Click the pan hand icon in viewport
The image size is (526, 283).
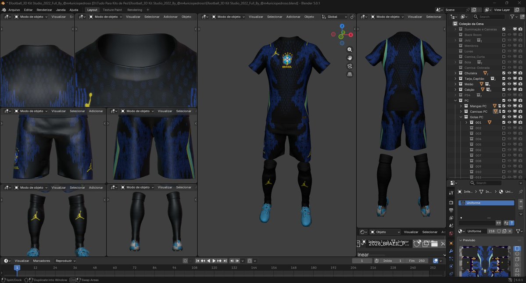350,57
